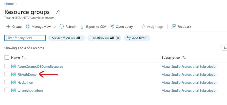Click the Name column header text
Image resolution: width=227 pixels, height=105 pixels.
click(x=15, y=58)
